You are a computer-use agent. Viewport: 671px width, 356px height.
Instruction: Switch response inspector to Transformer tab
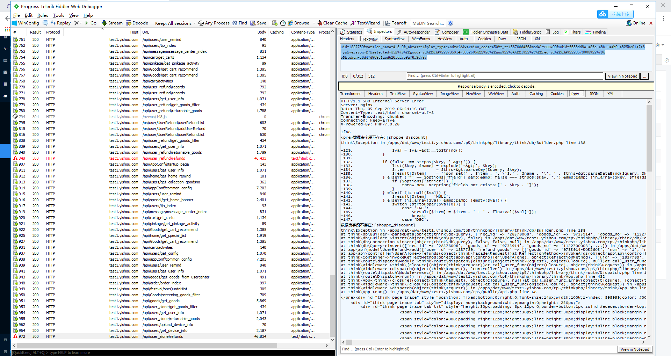click(350, 94)
